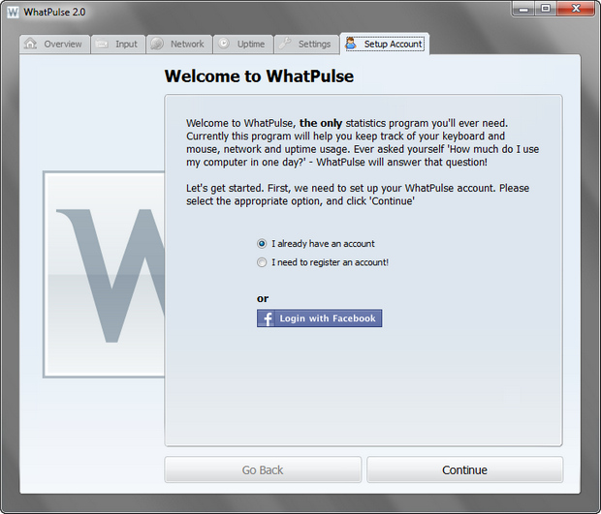Click the clock icon on Uptime tab
Viewport: 601px width, 514px height.
pos(224,44)
